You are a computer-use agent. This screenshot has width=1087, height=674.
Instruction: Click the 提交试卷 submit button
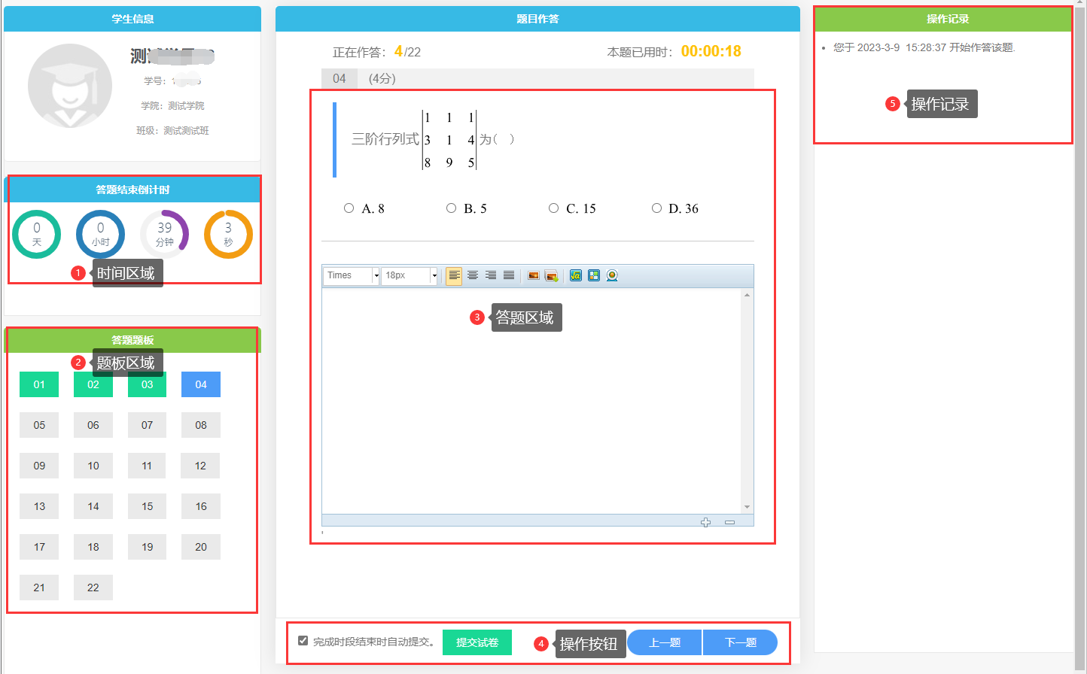pos(477,642)
